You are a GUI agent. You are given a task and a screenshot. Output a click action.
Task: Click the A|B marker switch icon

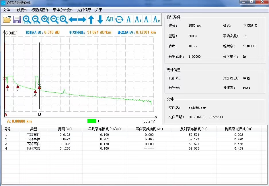[x=110, y=20]
